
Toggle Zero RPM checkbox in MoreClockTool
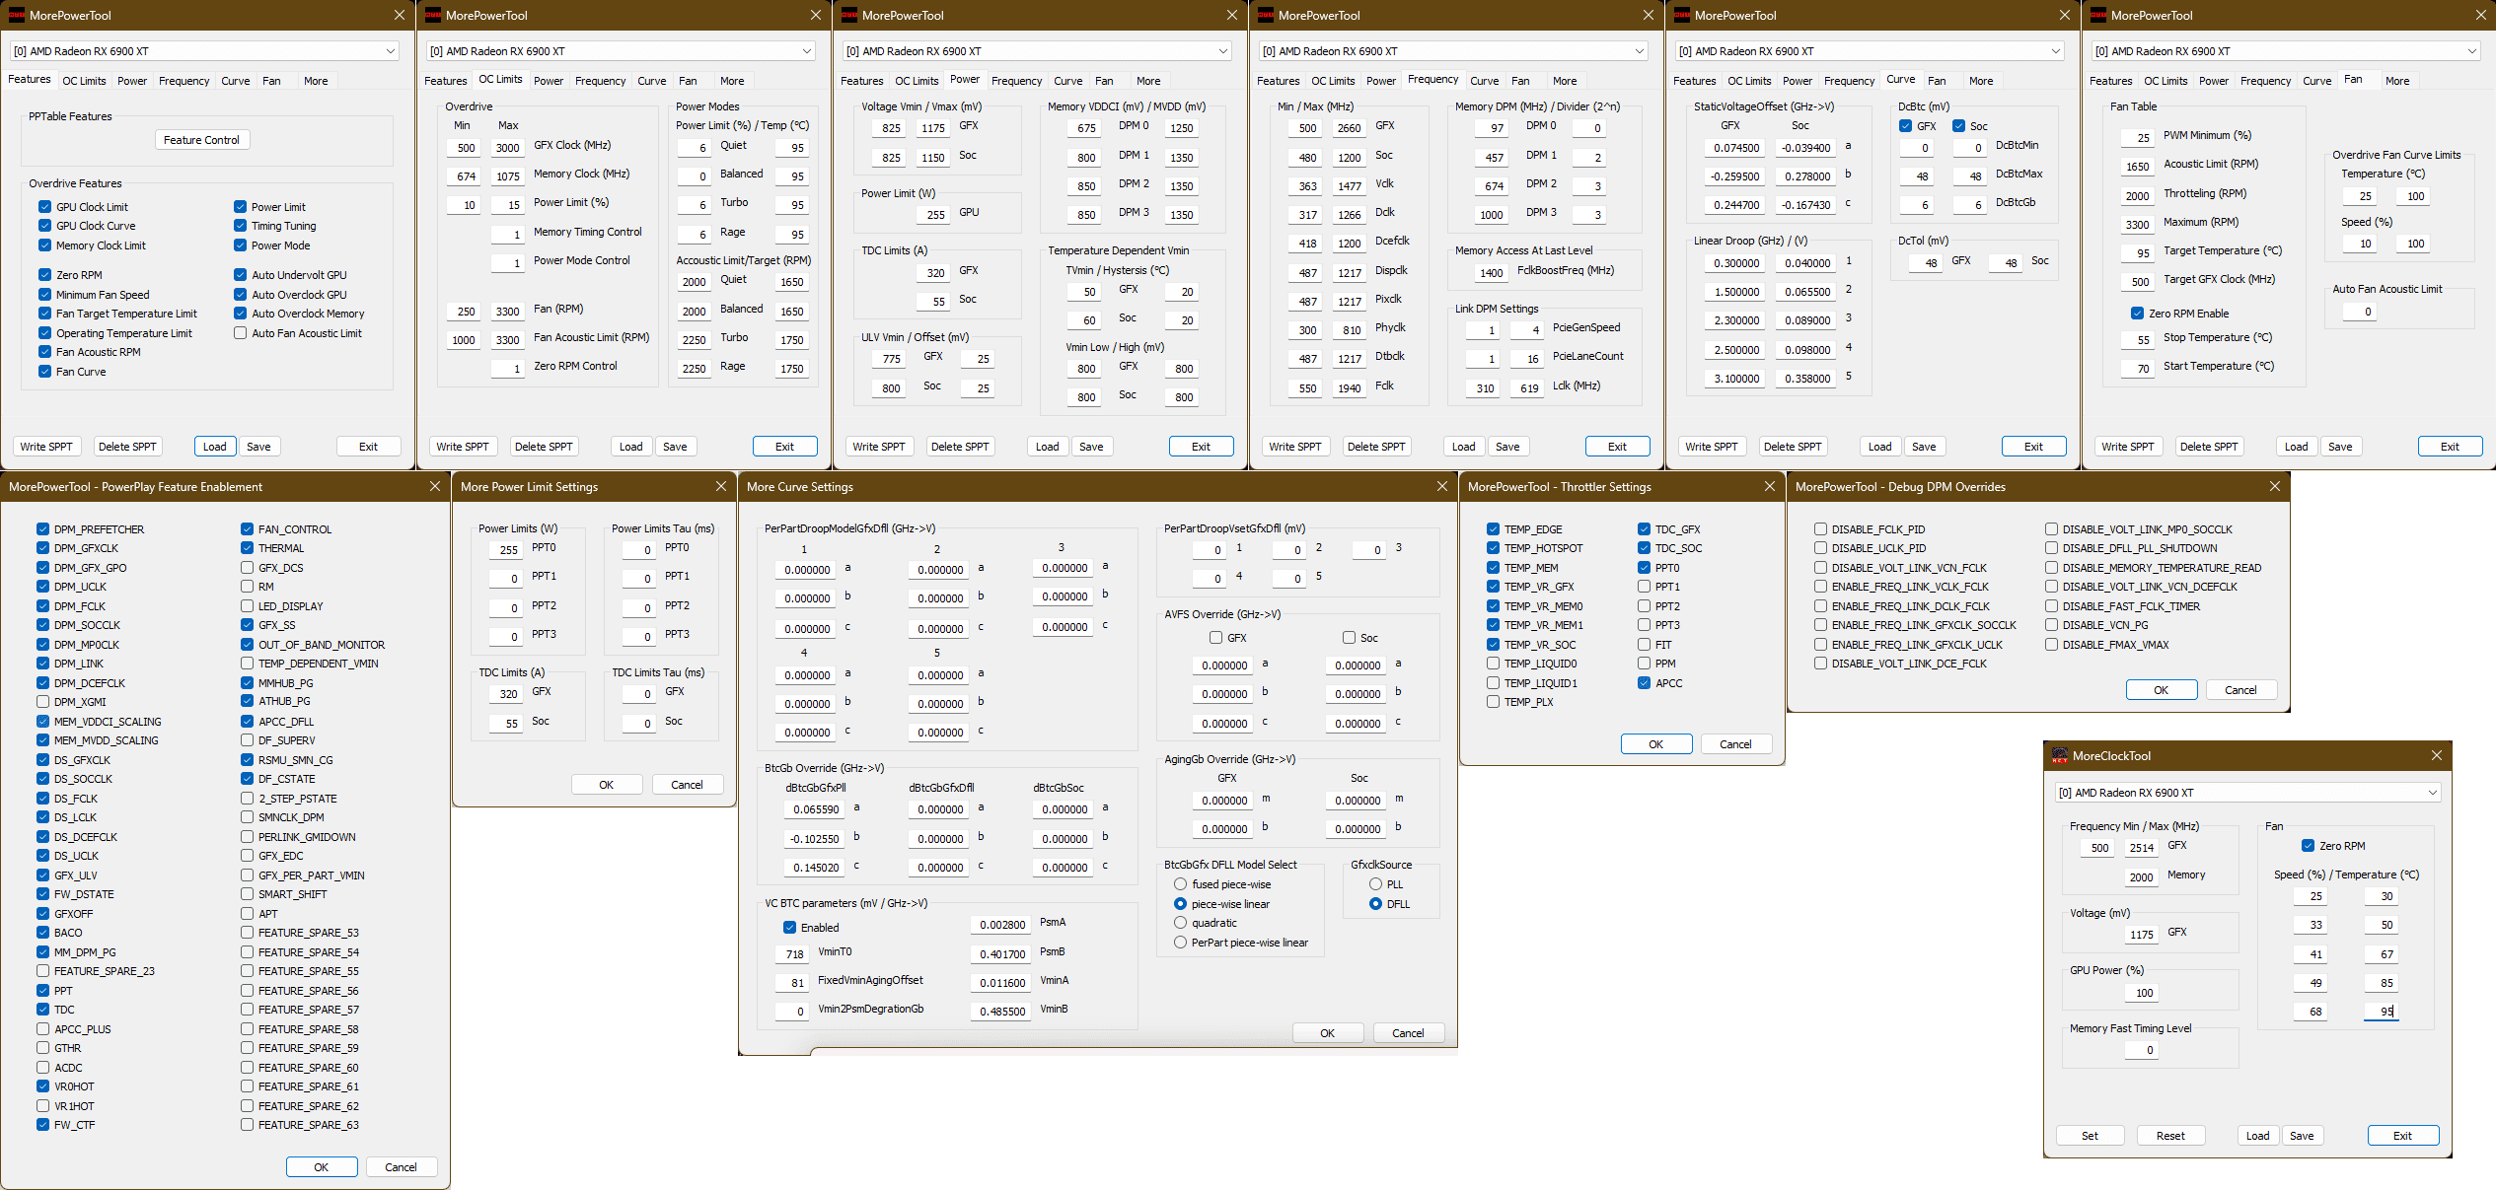[2308, 846]
